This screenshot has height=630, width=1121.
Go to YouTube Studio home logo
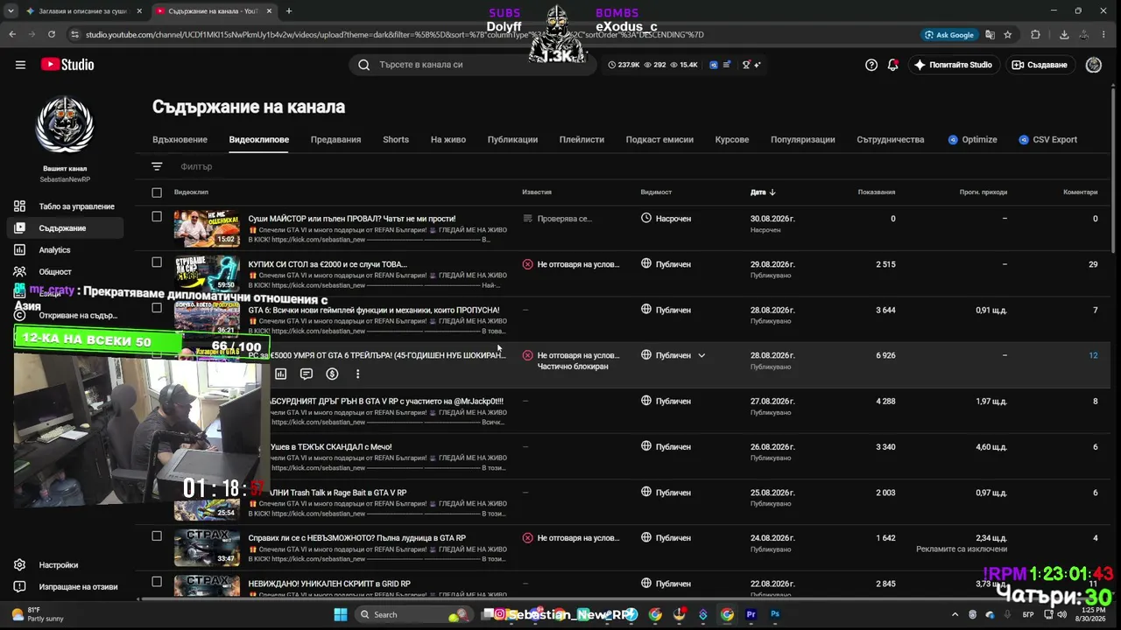pos(67,65)
